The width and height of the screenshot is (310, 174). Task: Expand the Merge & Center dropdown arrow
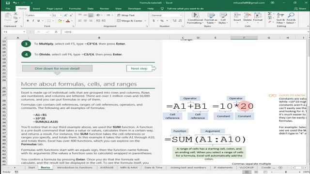tap(145, 21)
